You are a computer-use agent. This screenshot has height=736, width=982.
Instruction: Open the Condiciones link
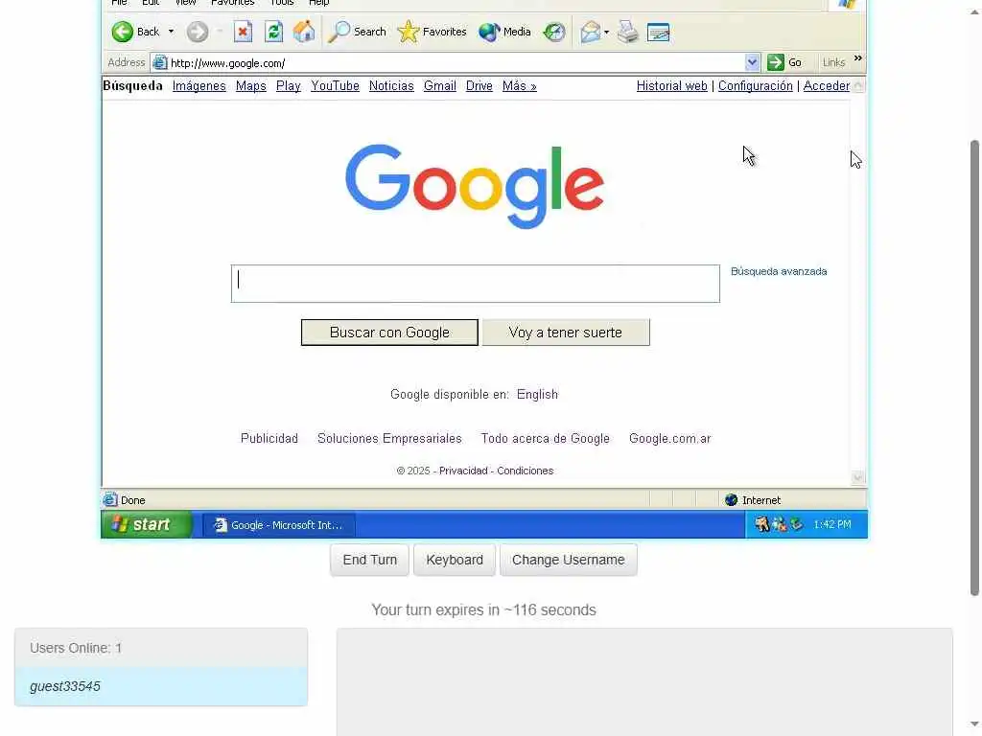(525, 471)
